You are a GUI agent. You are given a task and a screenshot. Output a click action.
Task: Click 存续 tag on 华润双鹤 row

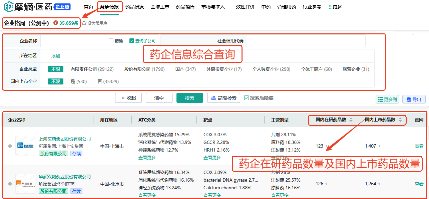coord(76,191)
